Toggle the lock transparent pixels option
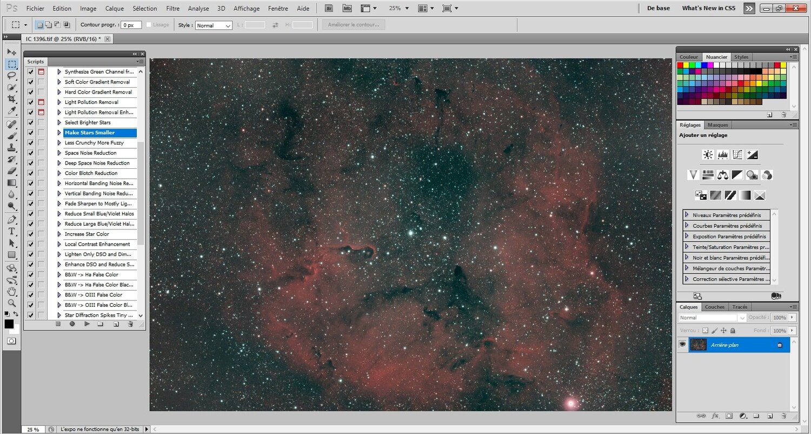The height and width of the screenshot is (434, 811). click(705, 330)
